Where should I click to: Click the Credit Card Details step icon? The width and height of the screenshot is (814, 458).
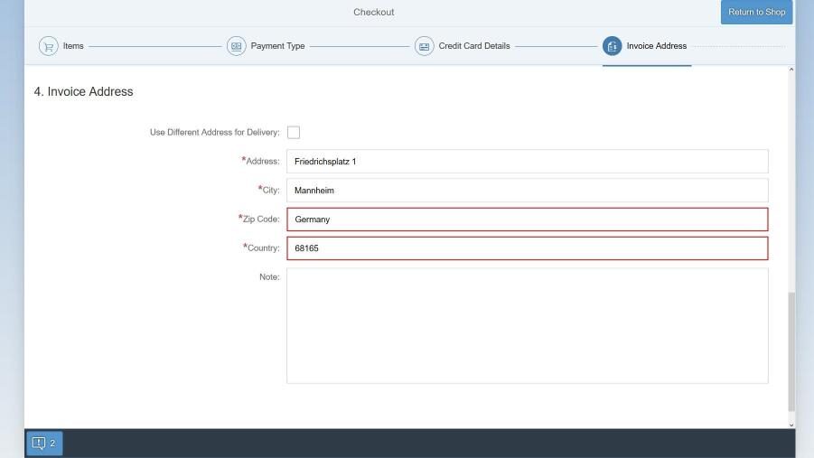[424, 46]
